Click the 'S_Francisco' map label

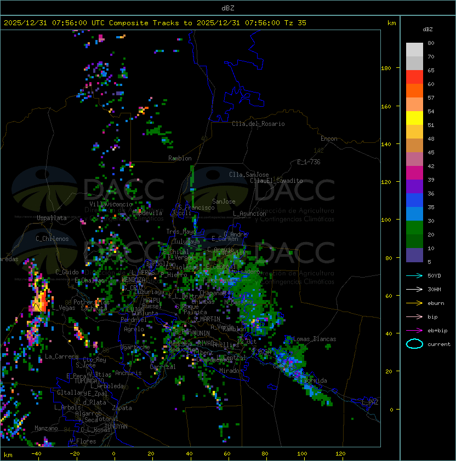[x=196, y=208]
